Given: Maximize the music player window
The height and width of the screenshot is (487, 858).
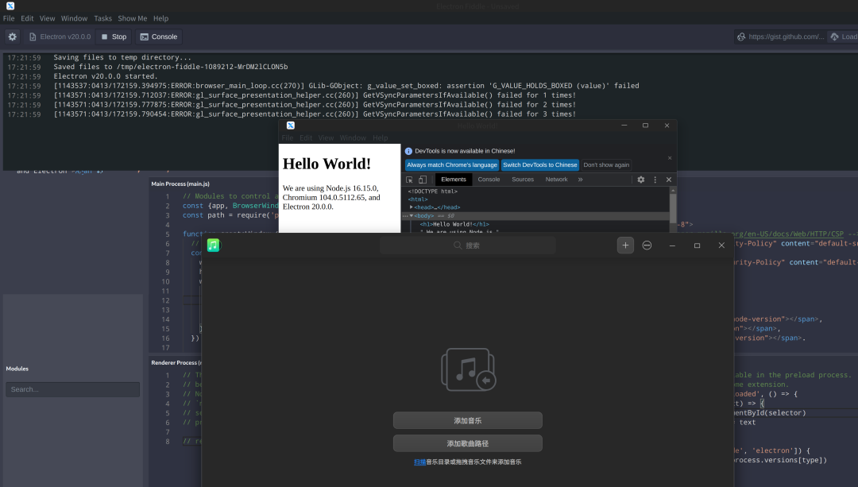Looking at the screenshot, I should [x=698, y=245].
